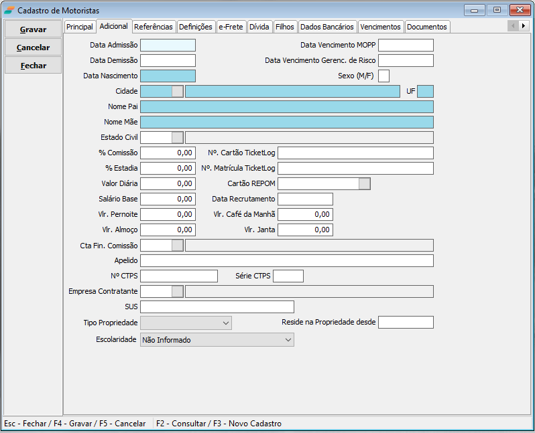Focus the Data Admissão input field
The image size is (535, 433).
(x=168, y=46)
